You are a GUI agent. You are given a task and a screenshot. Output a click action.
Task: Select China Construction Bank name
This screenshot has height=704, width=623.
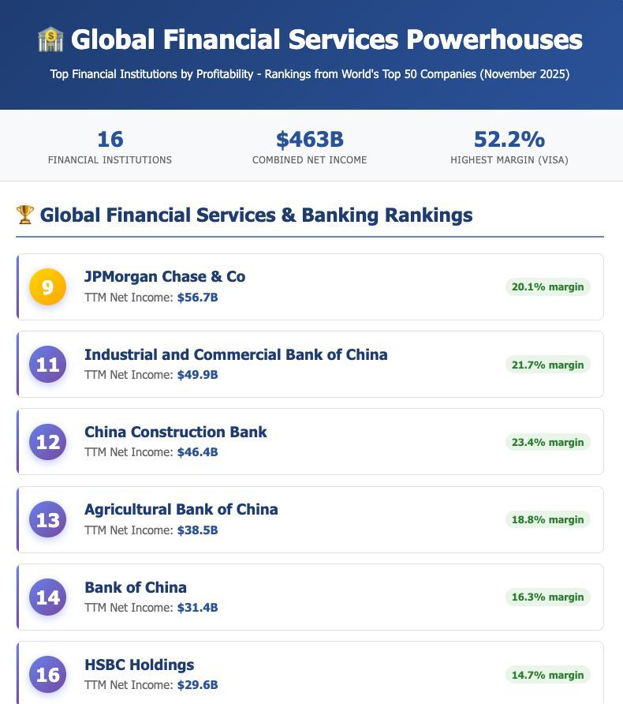coord(176,432)
